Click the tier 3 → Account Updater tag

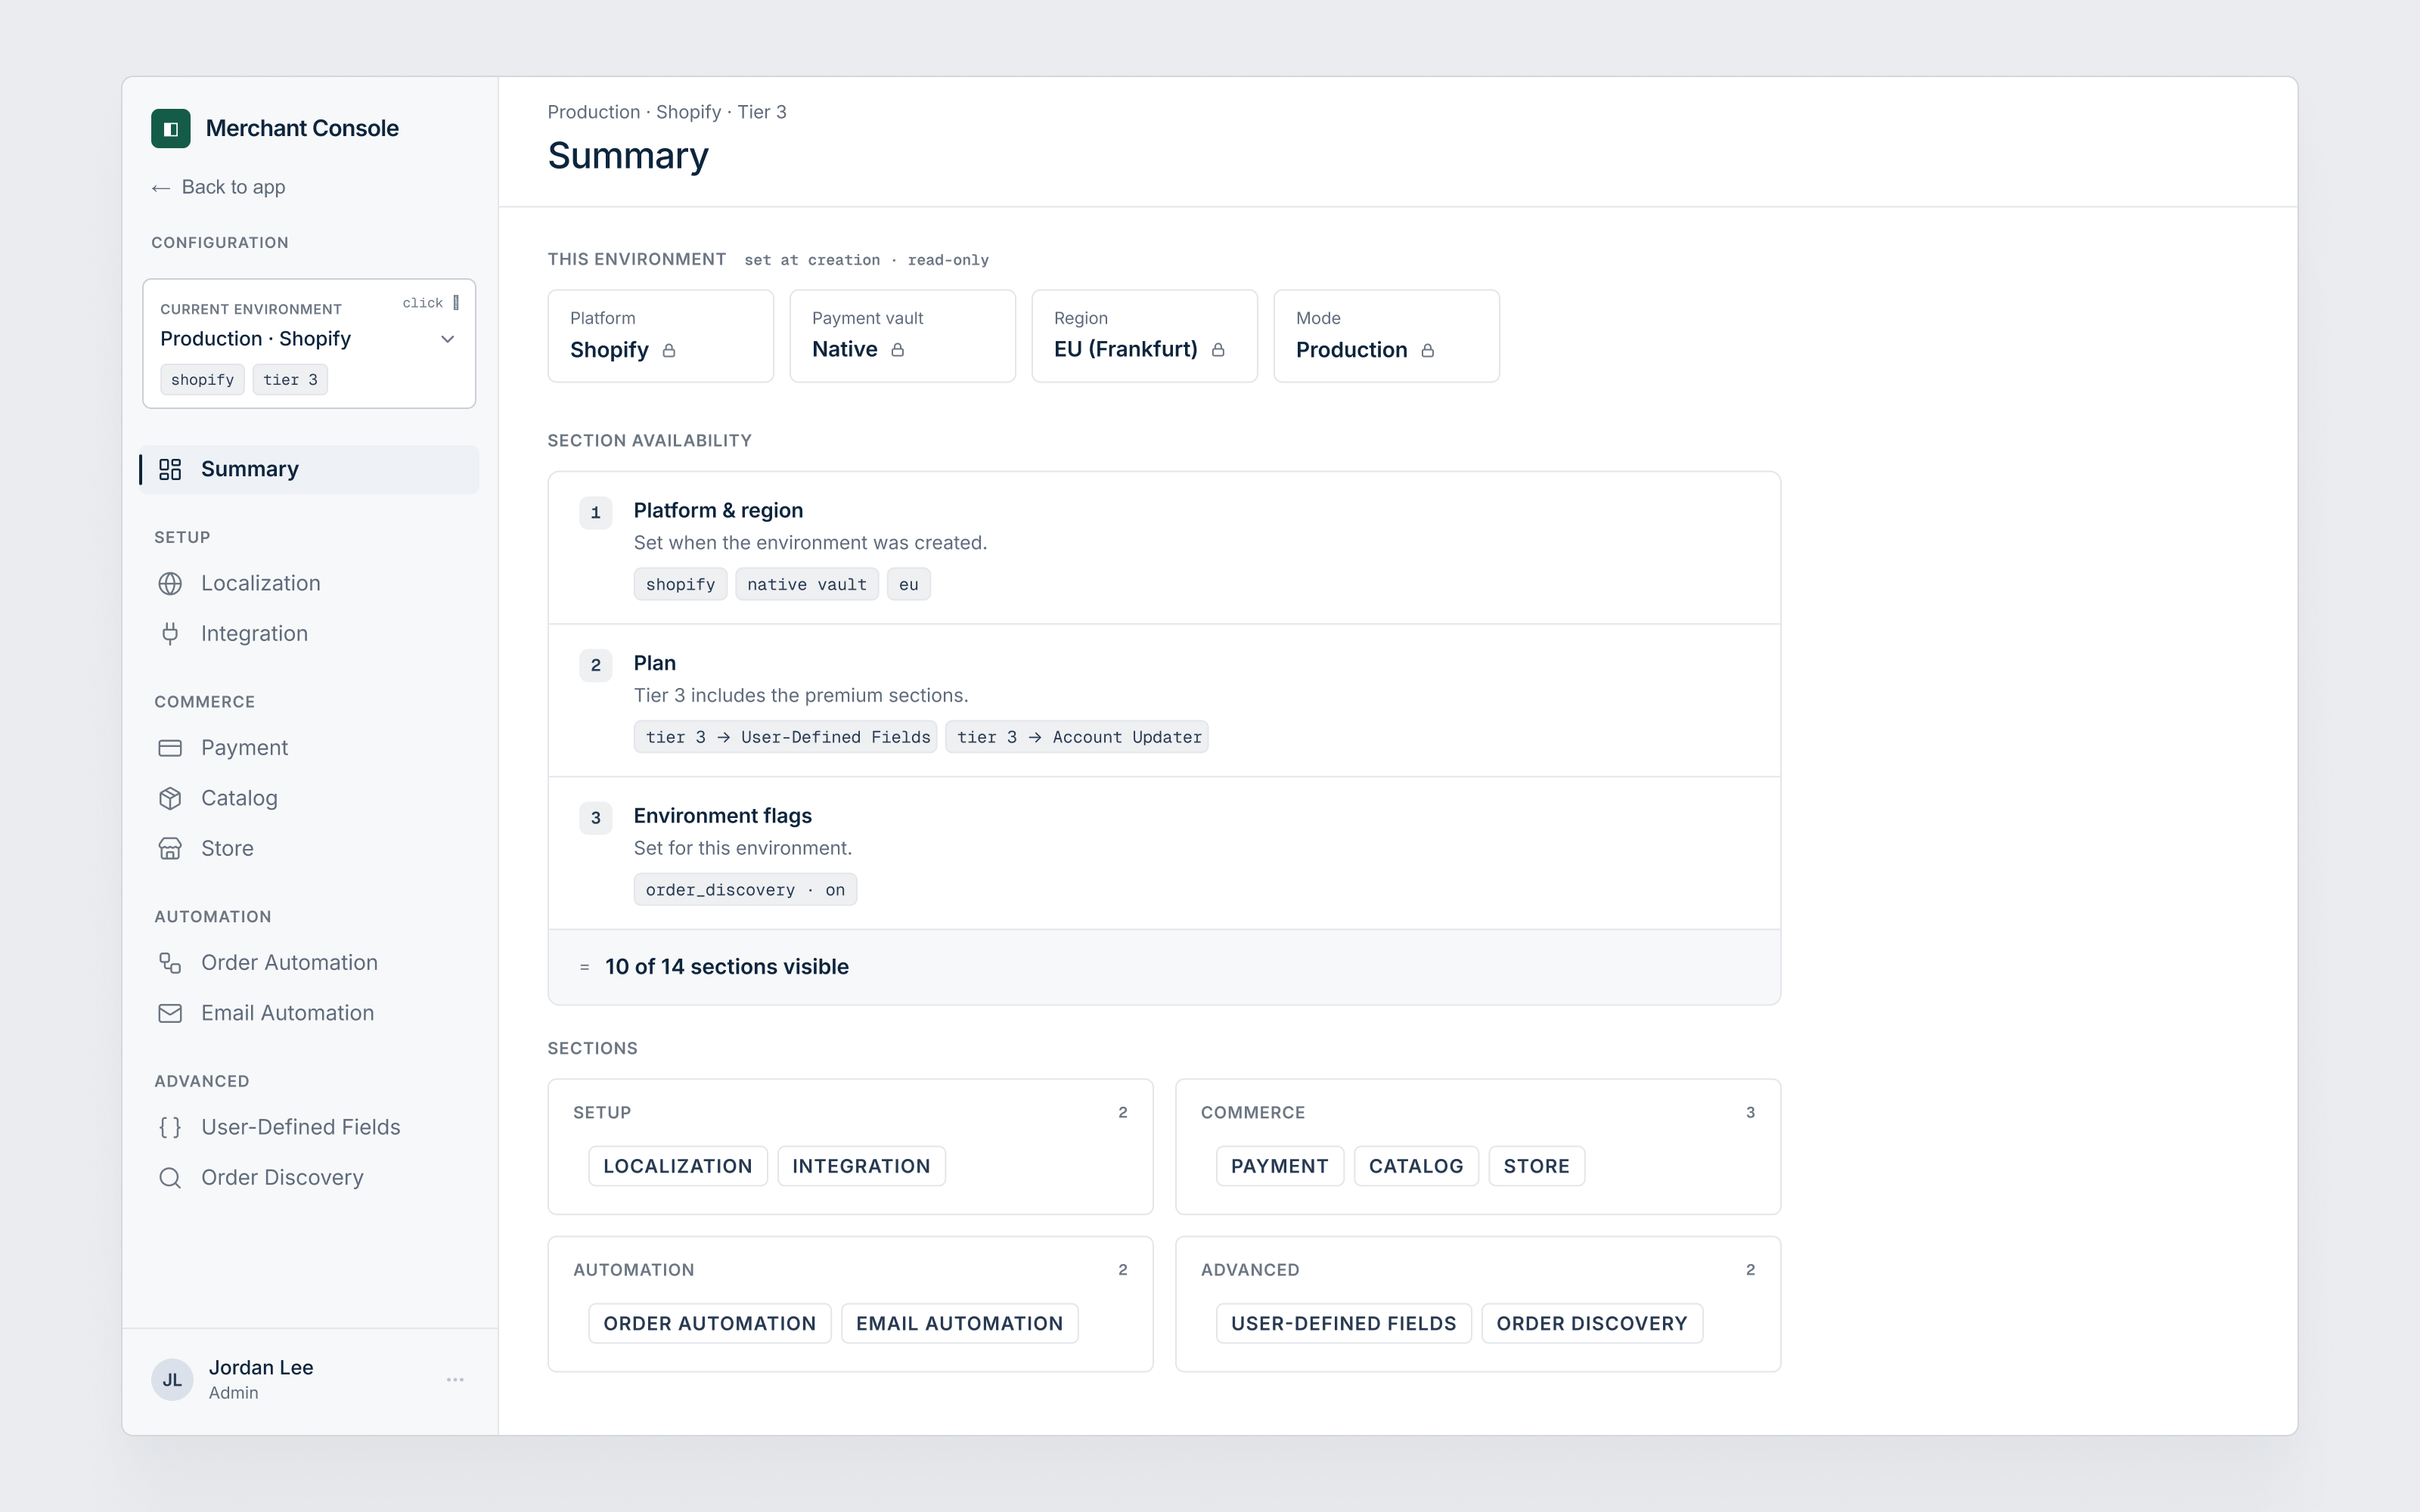[1077, 737]
